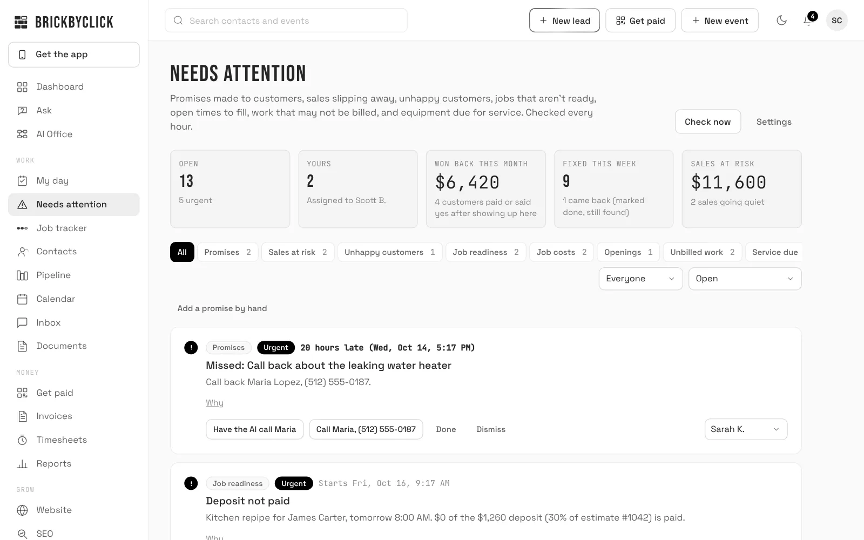Click the SEO magnifier icon

point(22,534)
